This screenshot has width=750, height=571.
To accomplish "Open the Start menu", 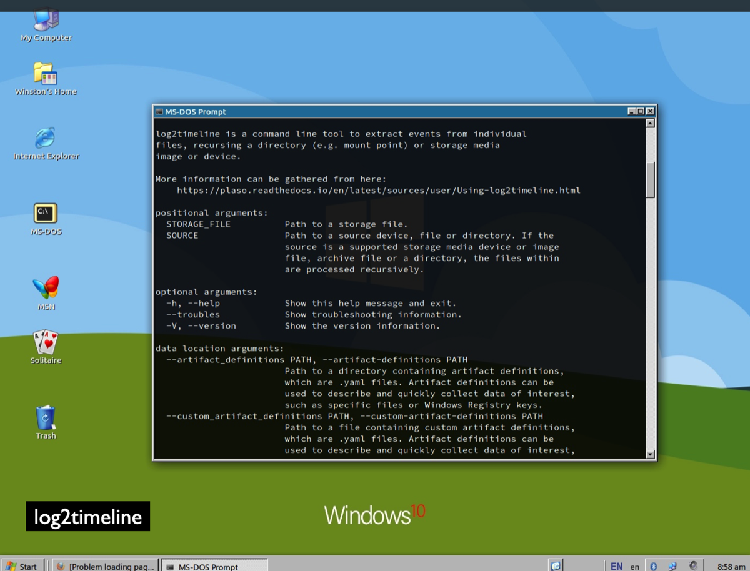I will pos(21,566).
